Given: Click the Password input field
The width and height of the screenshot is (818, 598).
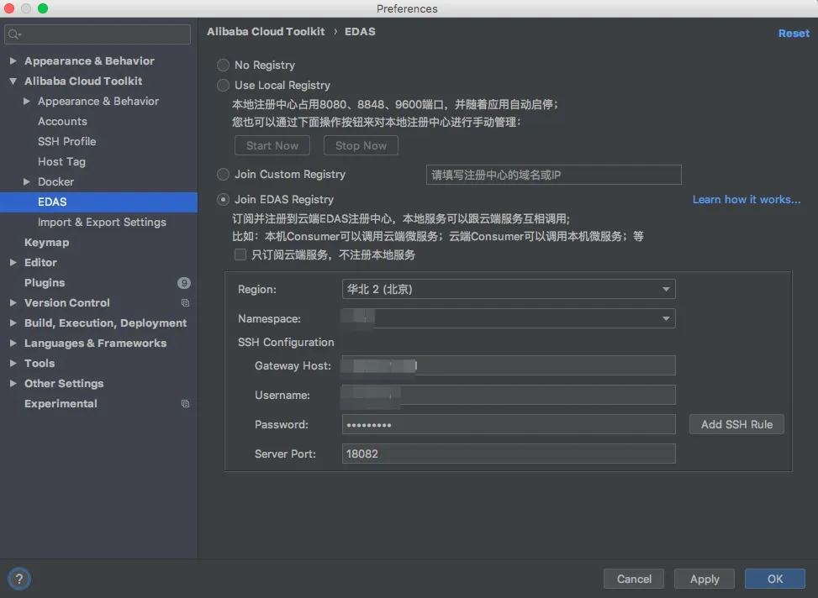Looking at the screenshot, I should click(x=509, y=424).
